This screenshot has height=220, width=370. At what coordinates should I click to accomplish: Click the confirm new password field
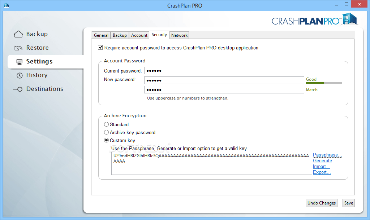(x=224, y=89)
